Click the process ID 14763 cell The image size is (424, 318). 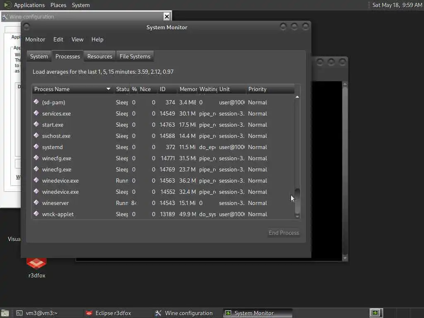pos(167,125)
